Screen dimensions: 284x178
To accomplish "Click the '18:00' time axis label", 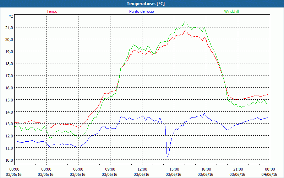I will click(206, 169).
